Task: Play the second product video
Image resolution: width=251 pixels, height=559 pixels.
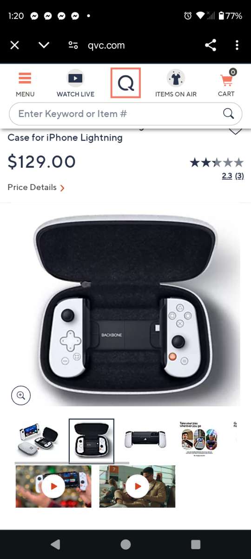Action: pos(138,486)
